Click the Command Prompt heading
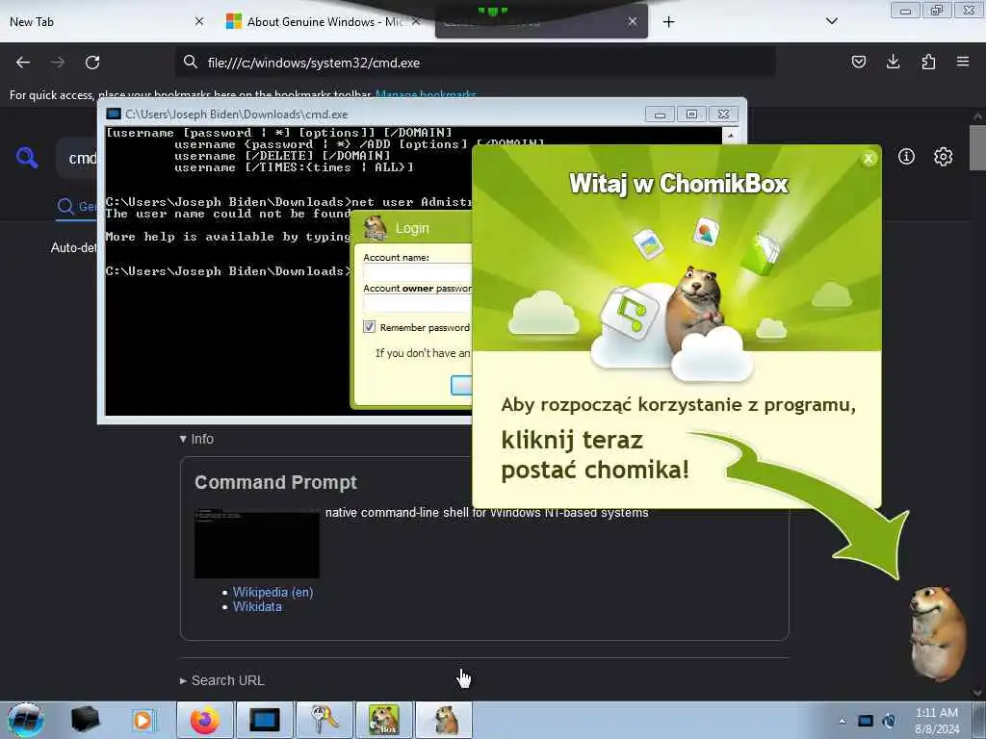This screenshot has width=986, height=739. pyautogui.click(x=275, y=482)
